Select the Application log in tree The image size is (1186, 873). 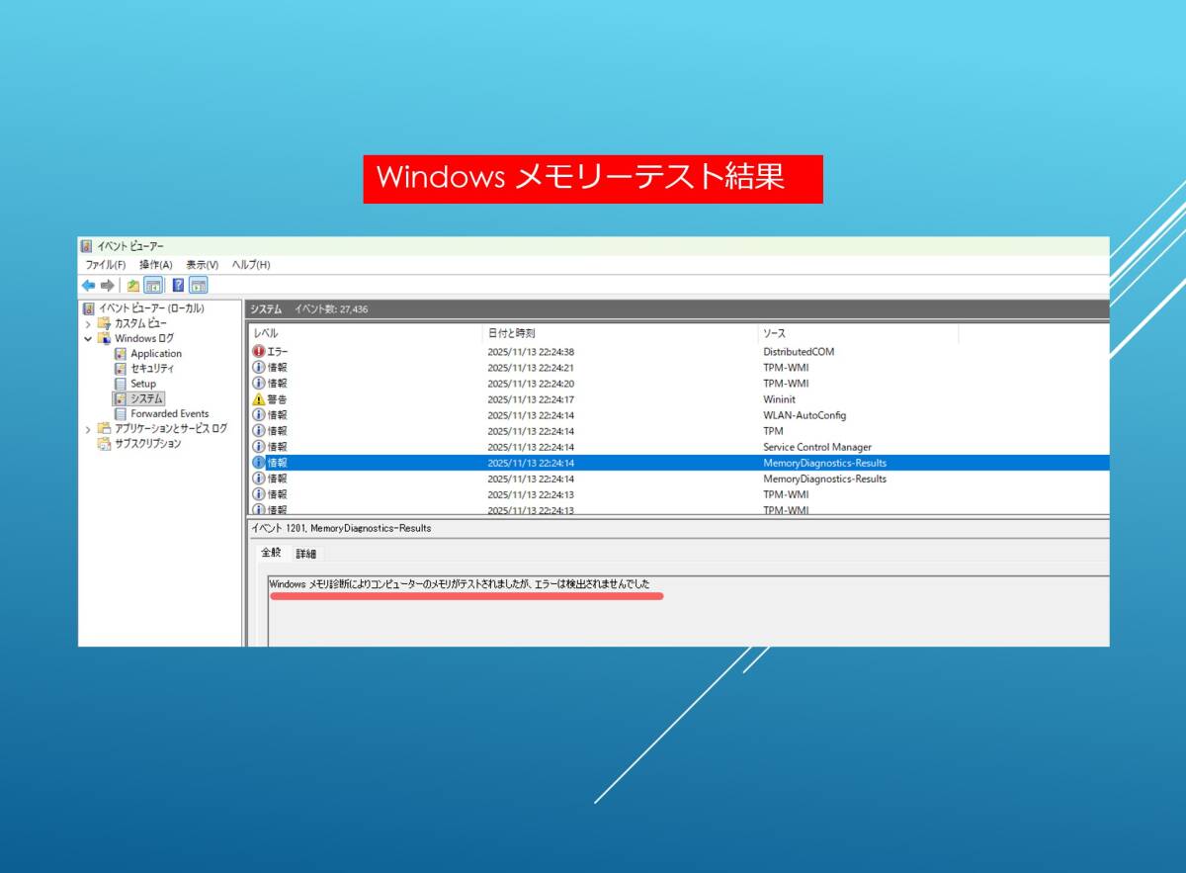(x=155, y=353)
